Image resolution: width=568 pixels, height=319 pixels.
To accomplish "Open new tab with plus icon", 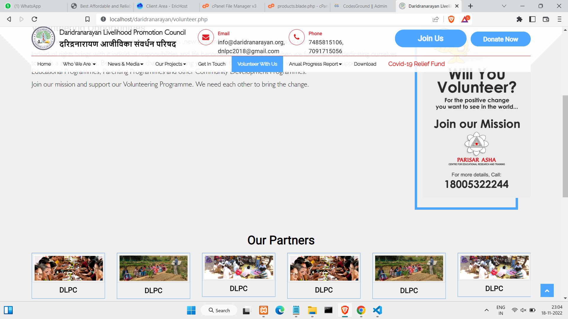I will click(x=470, y=6).
